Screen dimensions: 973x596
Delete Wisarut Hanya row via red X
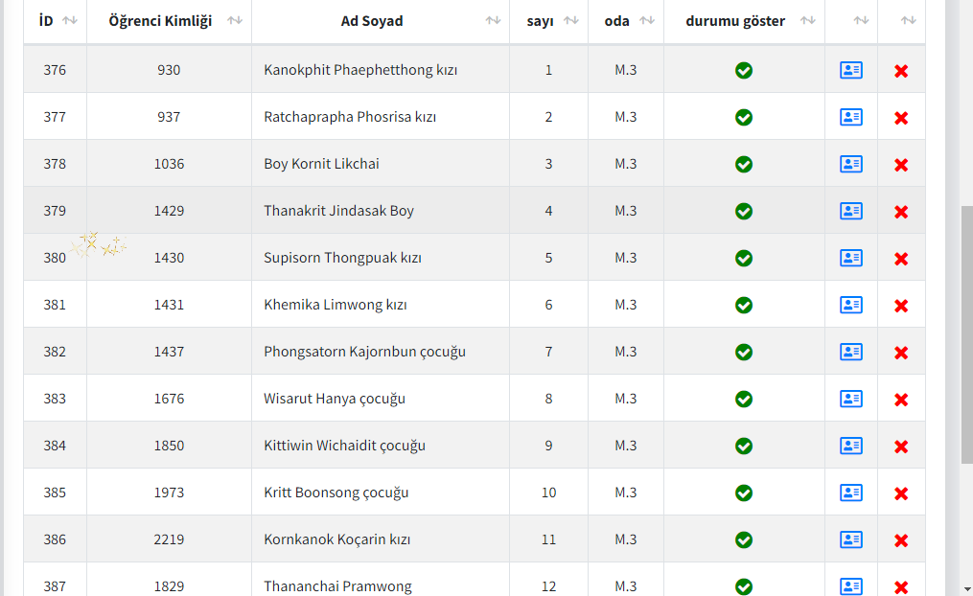pos(901,400)
